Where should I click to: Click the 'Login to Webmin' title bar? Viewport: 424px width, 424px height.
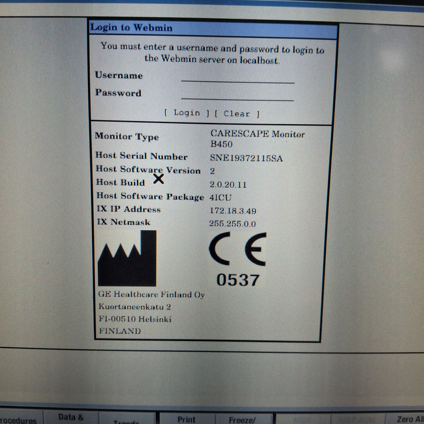click(213, 28)
